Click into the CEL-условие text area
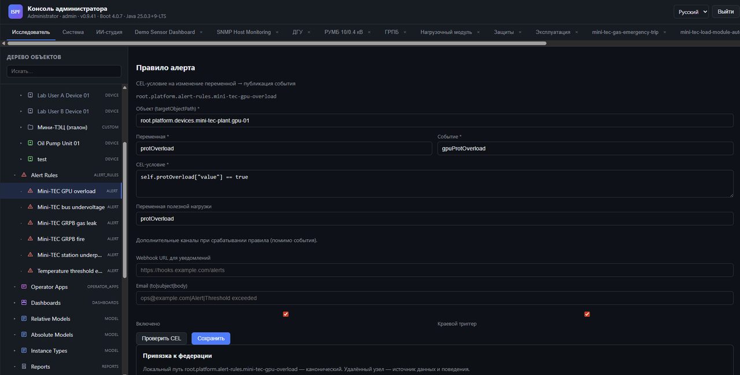 coord(435,184)
